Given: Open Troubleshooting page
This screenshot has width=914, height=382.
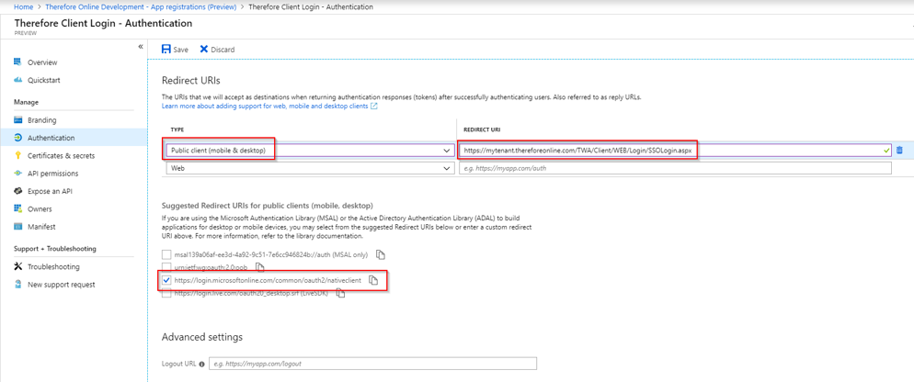Looking at the screenshot, I should click(x=53, y=266).
